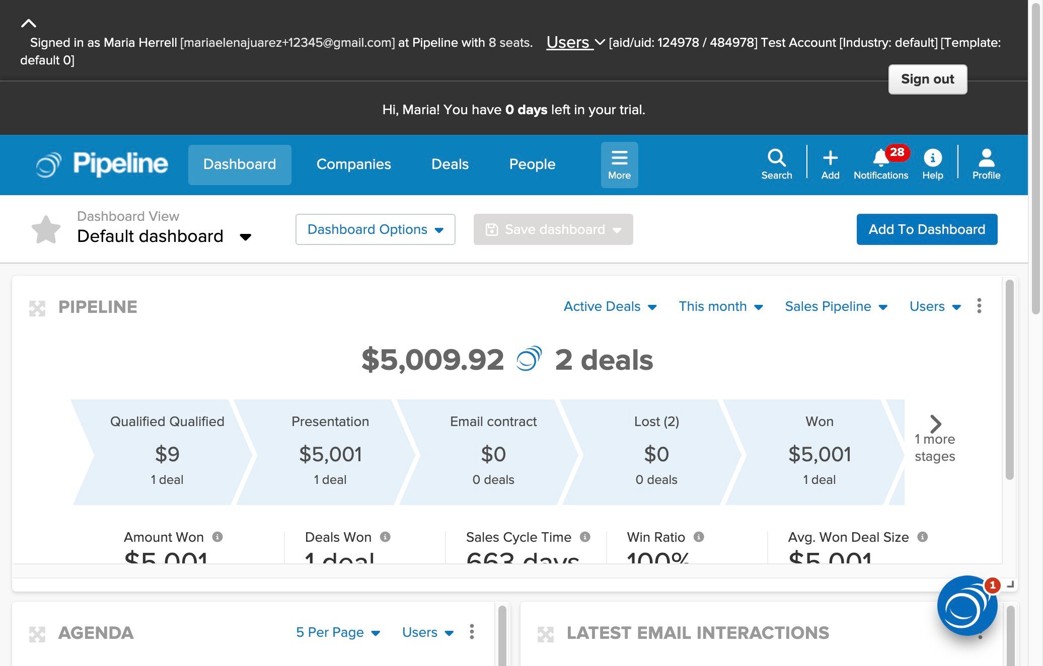Show next stages with right chevron
Screen dimensions: 1043x666
tap(935, 424)
